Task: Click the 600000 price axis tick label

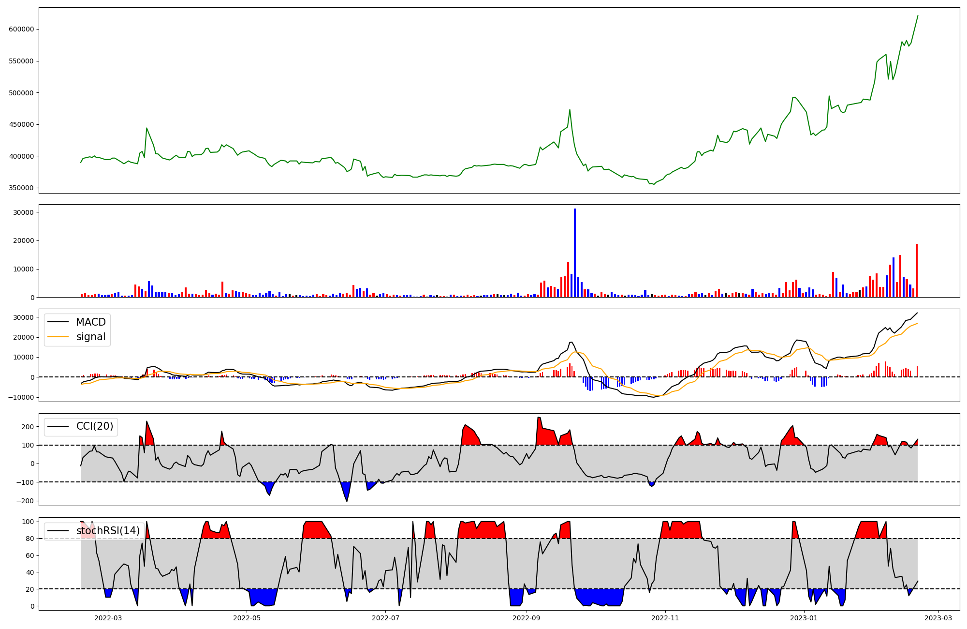Action: (x=21, y=29)
